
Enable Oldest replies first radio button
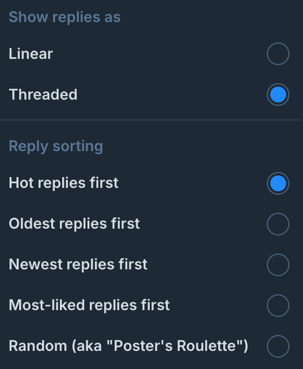pos(278,224)
